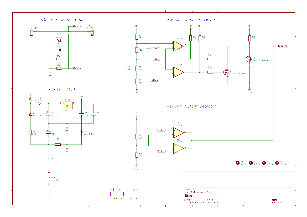Click the upper LM339 comparator in Railcom Comm Receiver
307x217 pixels.
pos(178,46)
